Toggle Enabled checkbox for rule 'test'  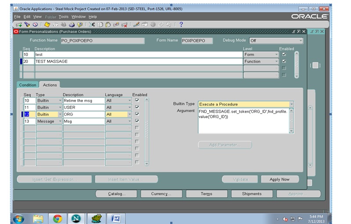click(284, 54)
